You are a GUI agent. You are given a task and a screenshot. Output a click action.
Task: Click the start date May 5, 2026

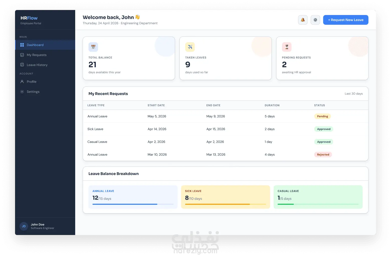157,116
